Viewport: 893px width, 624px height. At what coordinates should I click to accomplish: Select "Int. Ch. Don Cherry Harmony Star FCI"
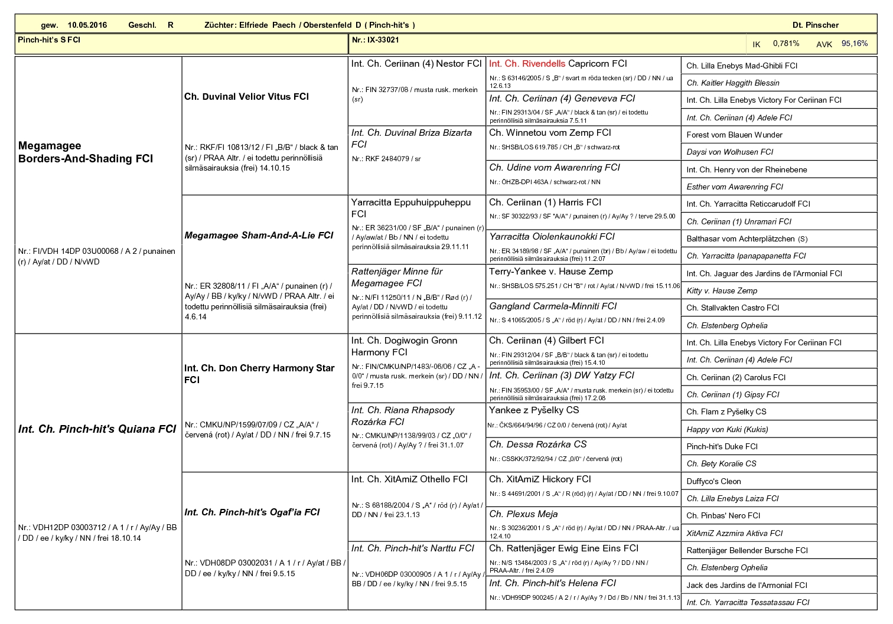(x=259, y=374)
